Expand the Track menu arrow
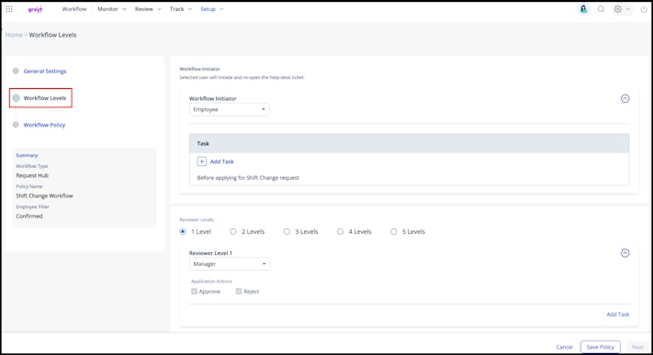Viewport: 653px width, 355px height. pos(190,9)
